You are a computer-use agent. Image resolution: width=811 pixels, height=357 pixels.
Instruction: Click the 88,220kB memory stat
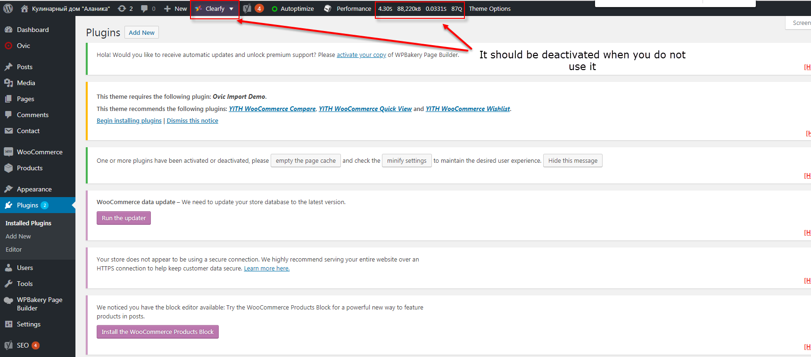(x=409, y=9)
